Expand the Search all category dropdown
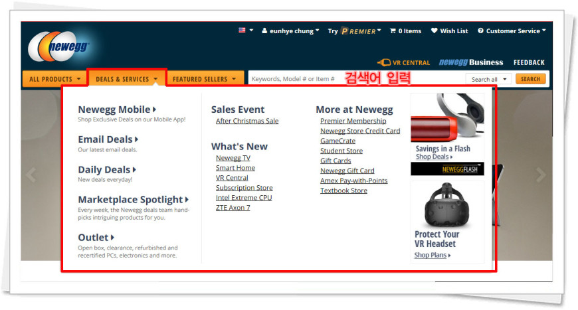Viewport: 578px width, 310px height. click(x=488, y=79)
